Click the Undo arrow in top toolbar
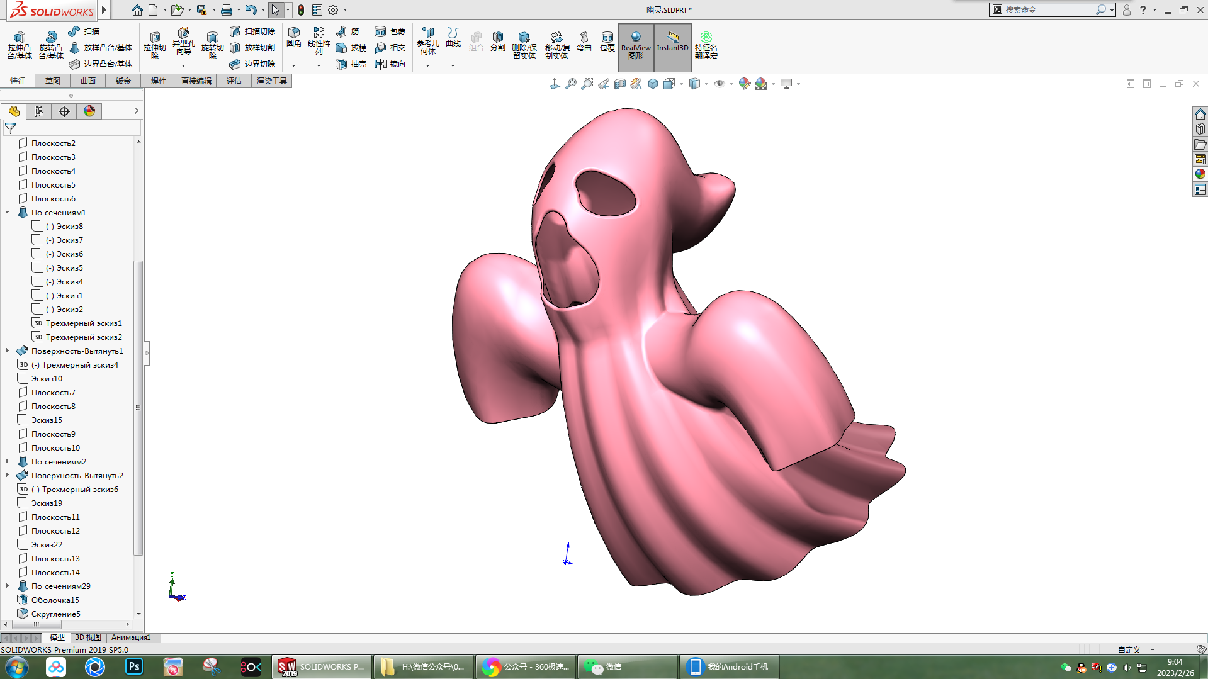Screen dimensions: 1208x679 (x=251, y=10)
